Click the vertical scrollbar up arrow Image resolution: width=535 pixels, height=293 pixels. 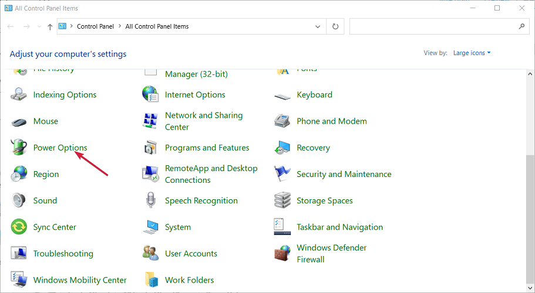pyautogui.click(x=530, y=74)
